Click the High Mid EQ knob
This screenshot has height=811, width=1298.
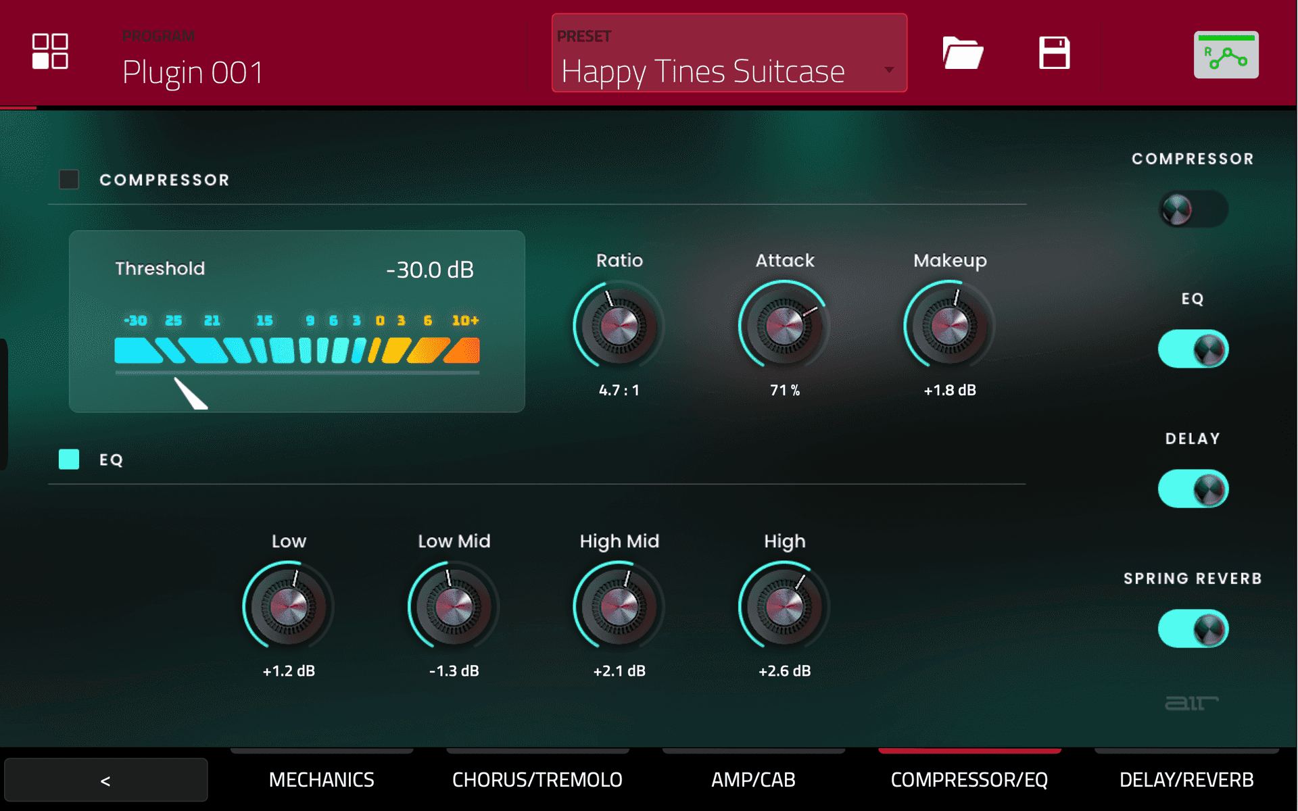[x=619, y=607]
